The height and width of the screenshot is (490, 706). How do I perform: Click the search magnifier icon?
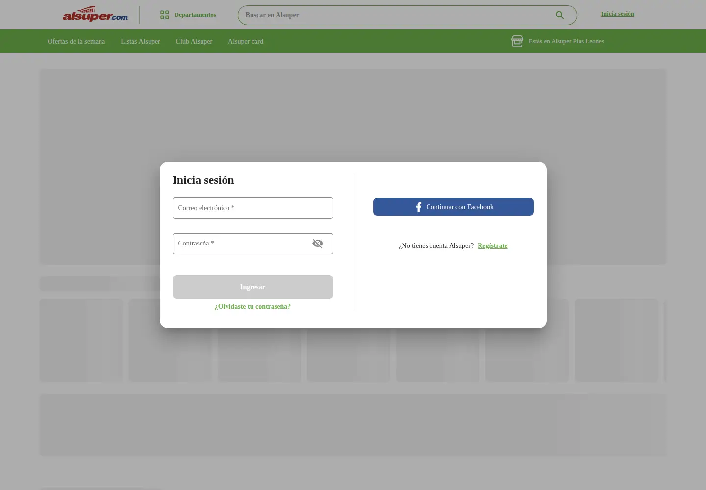coord(560,15)
